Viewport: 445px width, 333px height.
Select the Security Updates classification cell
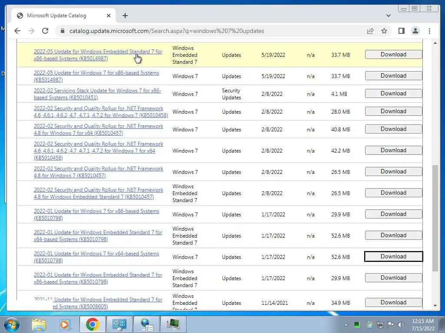[231, 94]
